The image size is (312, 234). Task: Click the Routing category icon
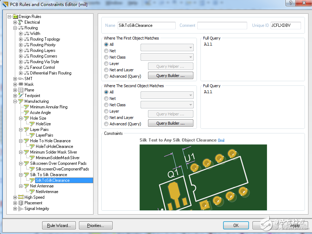tap(21, 28)
